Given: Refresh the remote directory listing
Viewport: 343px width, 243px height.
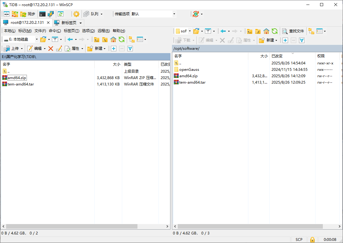Looking at the screenshot, I should [x=275, y=31].
